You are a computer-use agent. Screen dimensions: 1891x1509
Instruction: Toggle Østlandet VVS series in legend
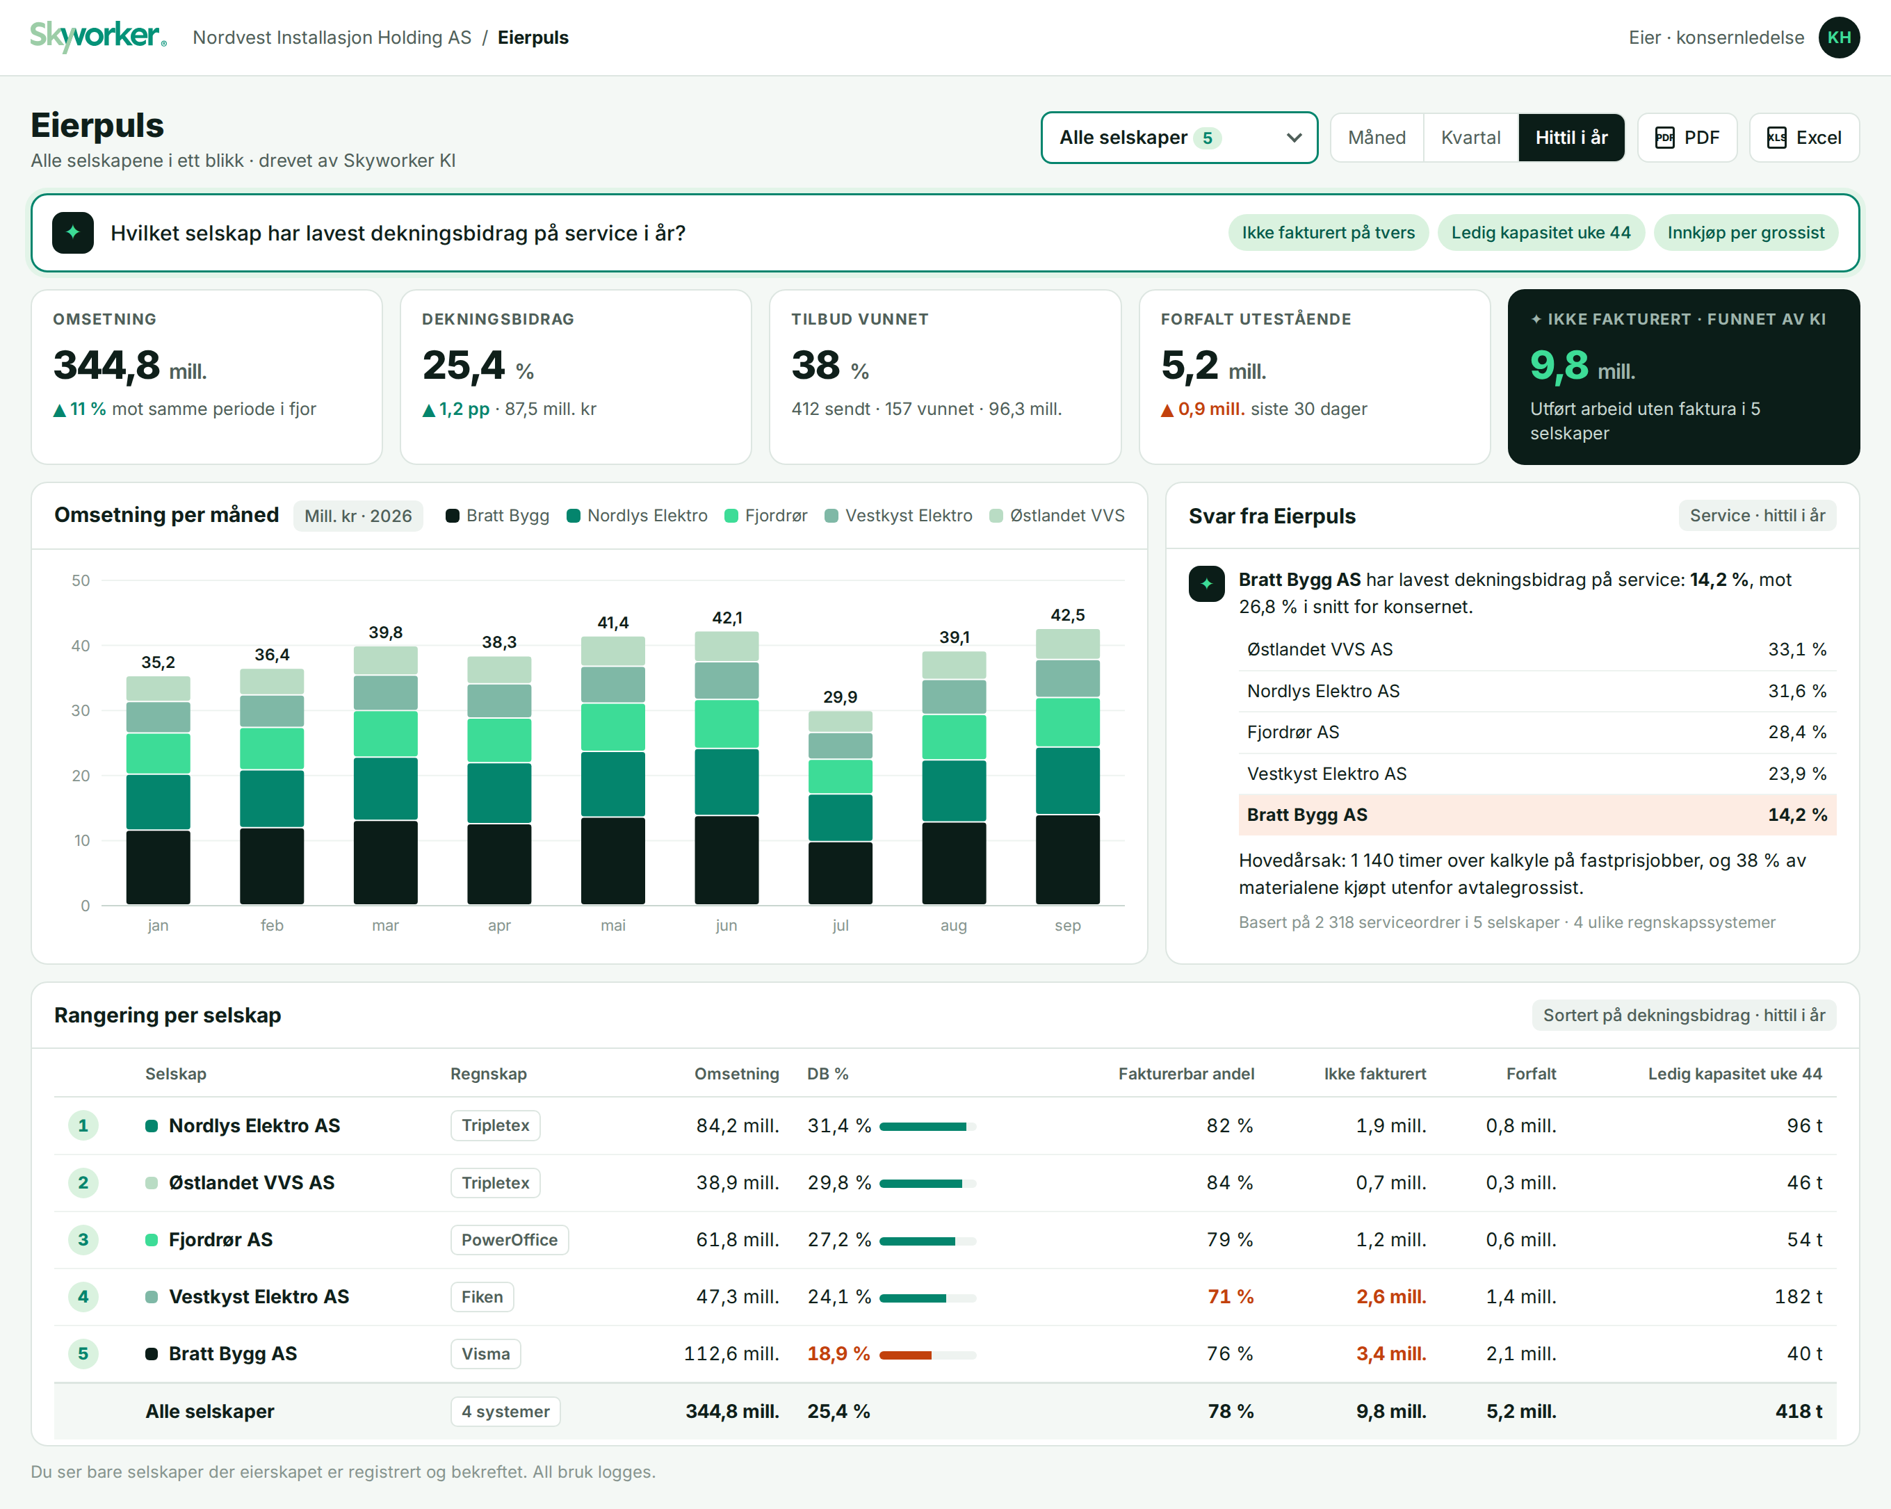(x=1057, y=516)
